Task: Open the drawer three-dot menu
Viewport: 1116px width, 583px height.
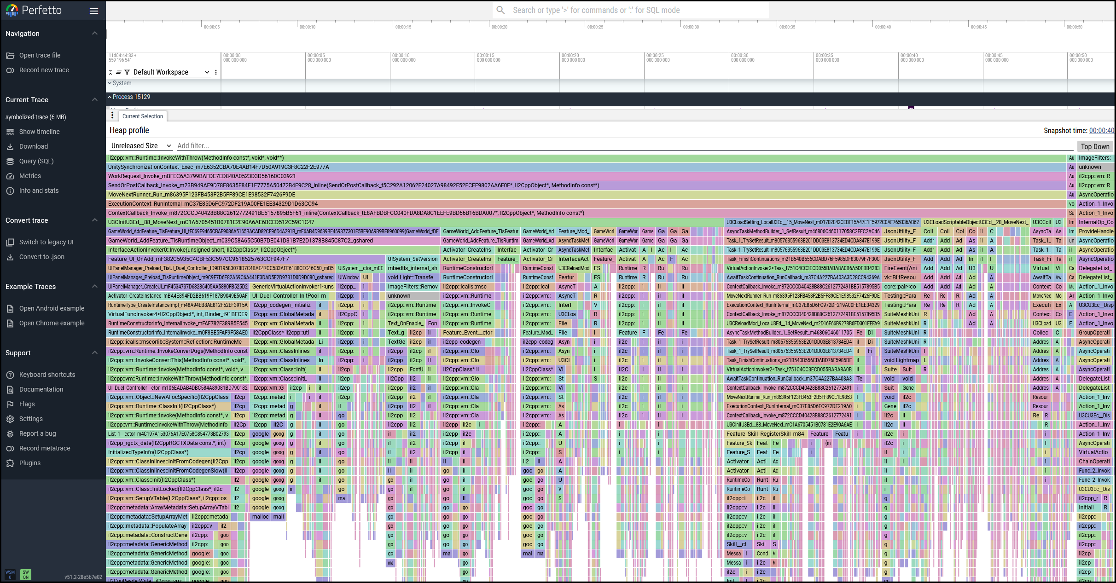Action: coord(112,115)
